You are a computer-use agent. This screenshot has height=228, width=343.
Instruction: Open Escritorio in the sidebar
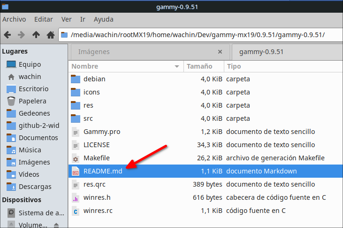coord(34,89)
